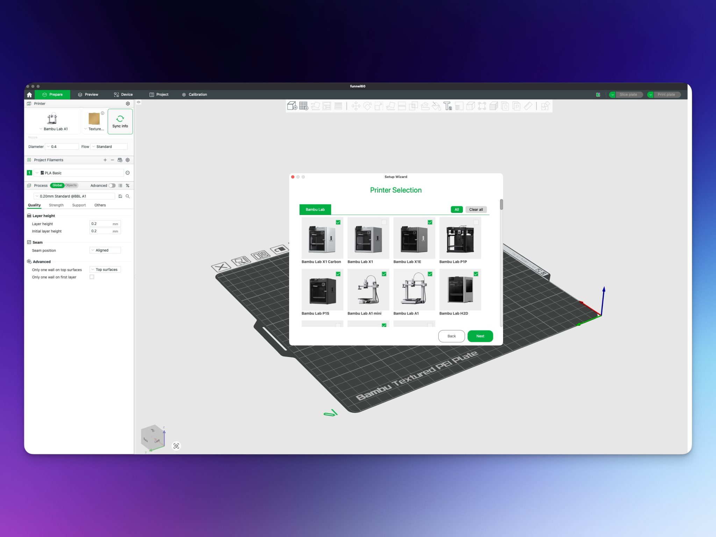This screenshot has height=537, width=716.
Task: Expand the PLA Basic filament dropdown
Action: (37, 173)
